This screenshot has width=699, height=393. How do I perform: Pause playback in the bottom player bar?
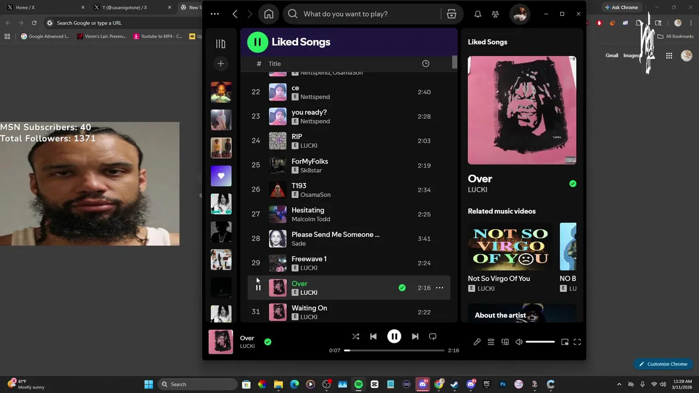pos(394,337)
